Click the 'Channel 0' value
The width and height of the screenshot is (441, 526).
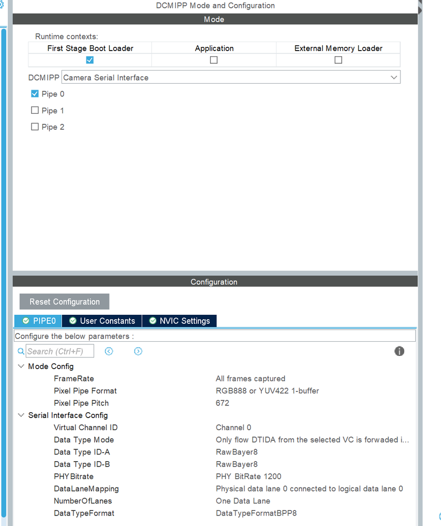pos(233,428)
